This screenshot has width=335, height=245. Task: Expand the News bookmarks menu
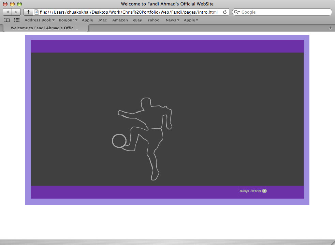(172, 20)
